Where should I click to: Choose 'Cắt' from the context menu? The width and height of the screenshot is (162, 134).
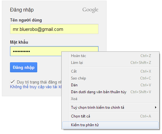tap(110, 71)
